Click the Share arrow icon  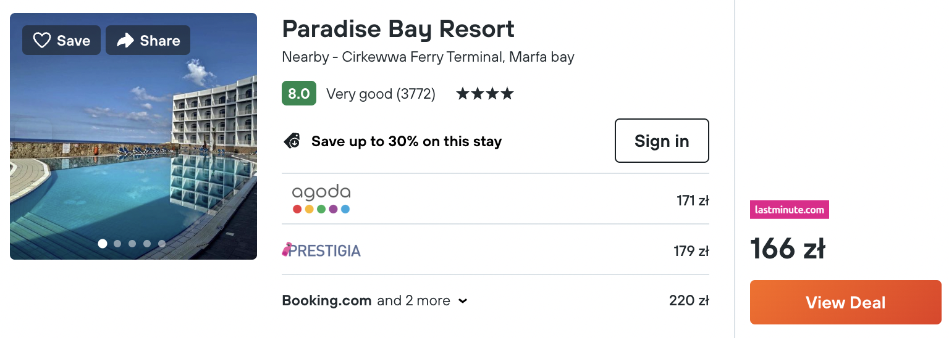click(x=125, y=41)
